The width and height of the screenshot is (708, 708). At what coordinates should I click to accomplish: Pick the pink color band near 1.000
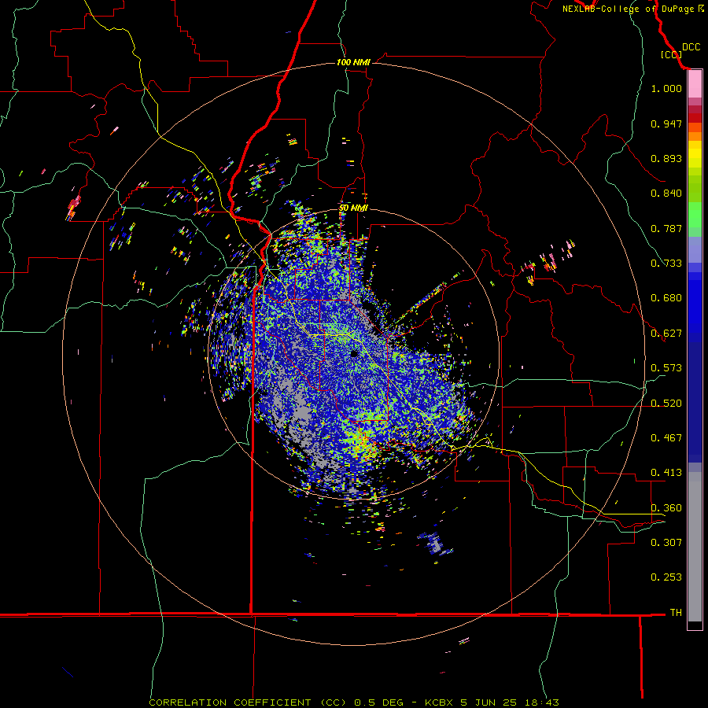(x=695, y=84)
